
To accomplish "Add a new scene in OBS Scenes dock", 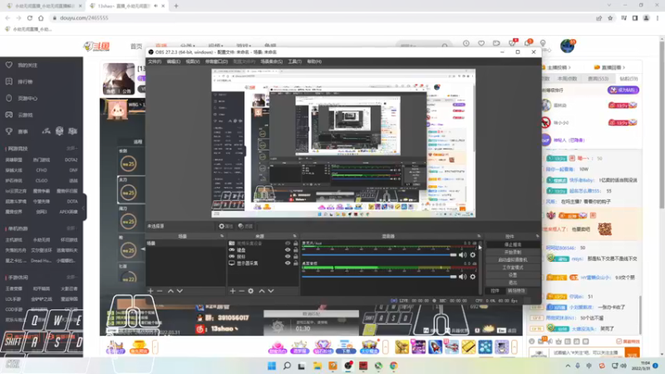I will (x=150, y=291).
